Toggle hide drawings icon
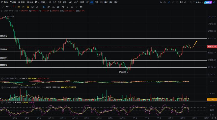This screenshot has height=120, width=217. (x=72, y=7)
